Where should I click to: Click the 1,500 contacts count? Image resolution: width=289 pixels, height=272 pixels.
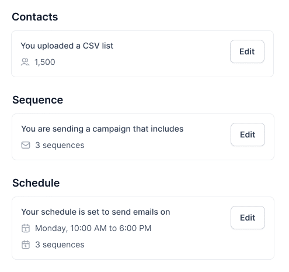pos(45,62)
